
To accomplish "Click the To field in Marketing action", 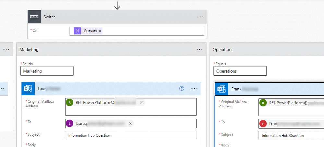I will coord(131,123).
